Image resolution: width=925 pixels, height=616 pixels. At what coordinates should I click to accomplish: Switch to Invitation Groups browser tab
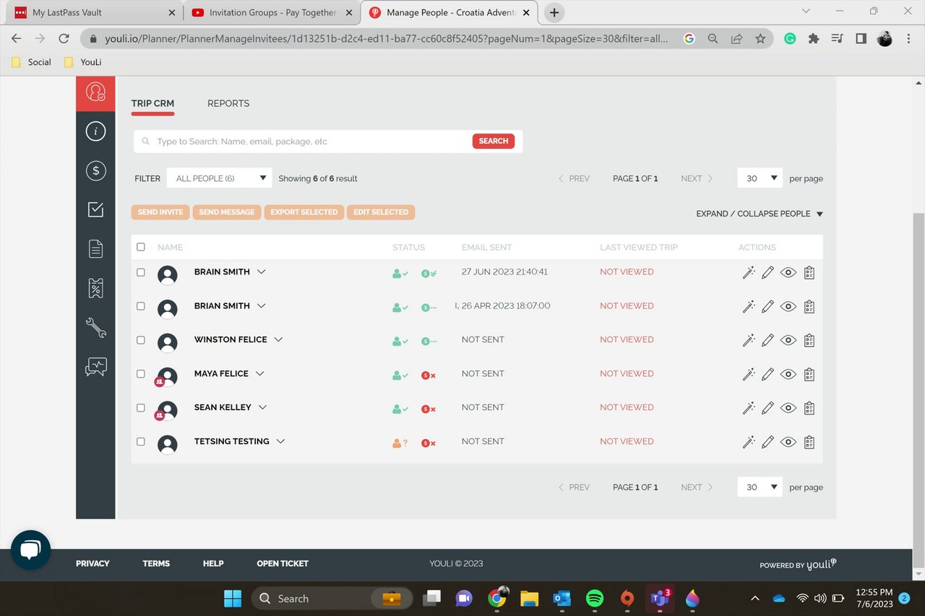(x=272, y=12)
